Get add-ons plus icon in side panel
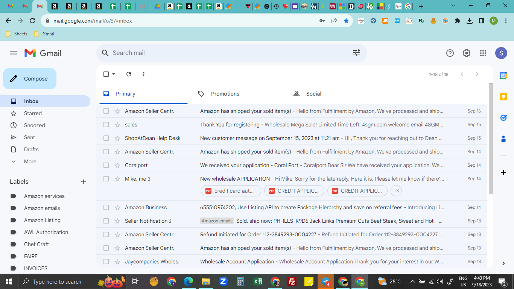Image resolution: width=514 pixels, height=289 pixels. (x=503, y=172)
